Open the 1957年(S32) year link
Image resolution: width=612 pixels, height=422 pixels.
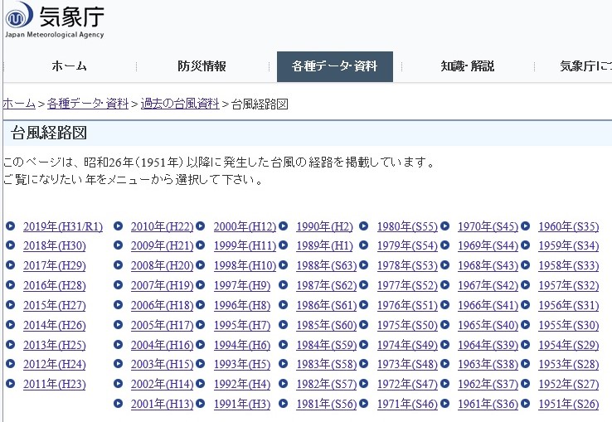[x=569, y=286]
